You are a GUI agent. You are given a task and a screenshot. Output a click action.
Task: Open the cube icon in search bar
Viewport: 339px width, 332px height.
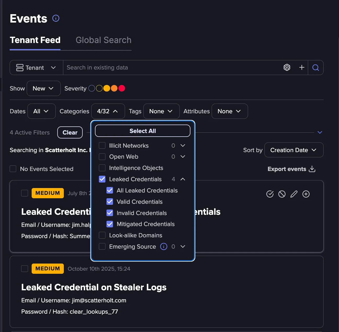click(x=287, y=68)
